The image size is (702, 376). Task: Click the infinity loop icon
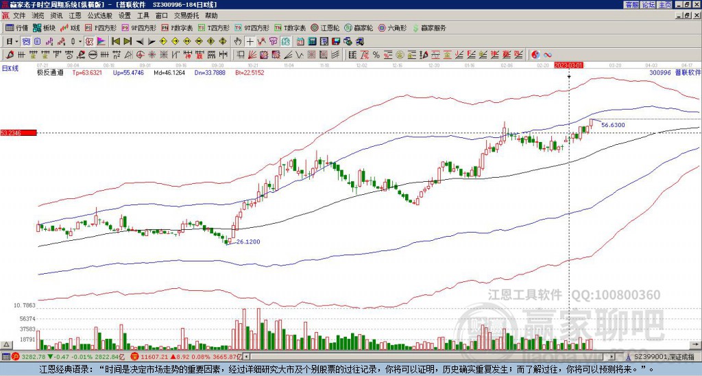coord(548,55)
